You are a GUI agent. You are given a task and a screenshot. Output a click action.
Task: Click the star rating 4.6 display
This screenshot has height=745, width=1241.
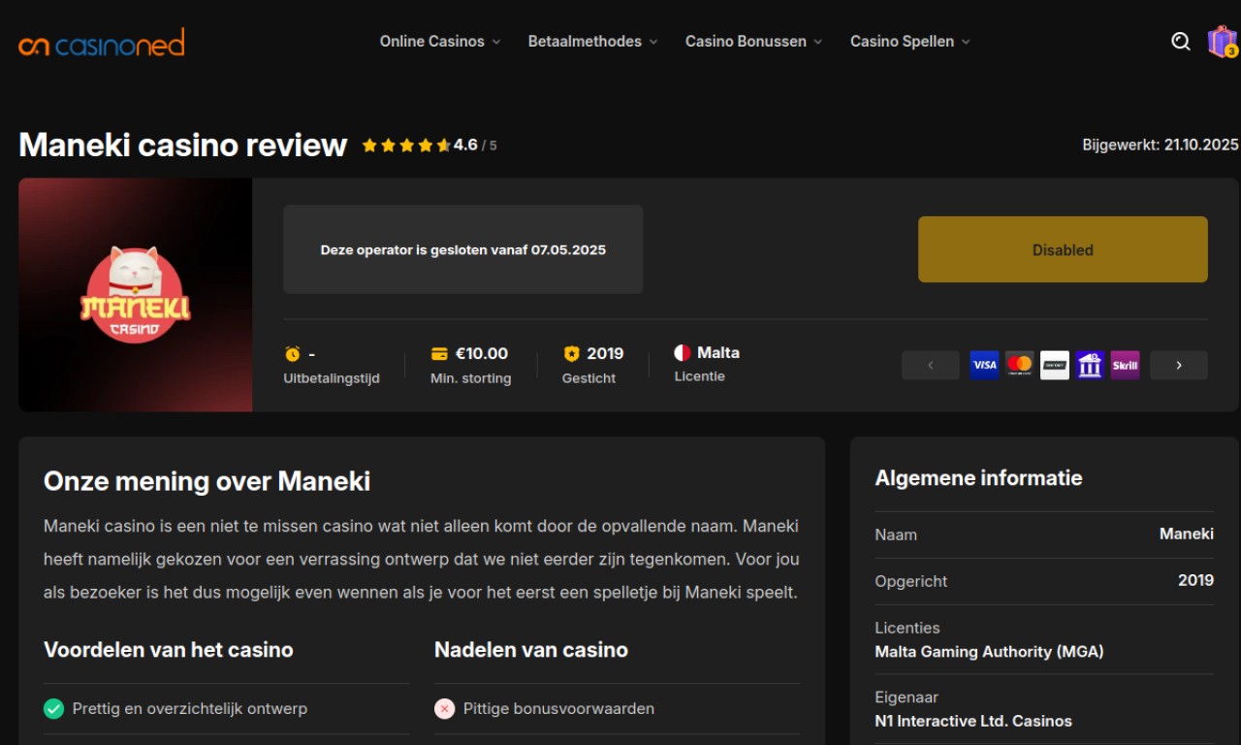coord(429,146)
